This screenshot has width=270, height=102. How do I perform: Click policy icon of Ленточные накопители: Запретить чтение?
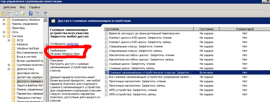pyautogui.click(x=107, y=81)
